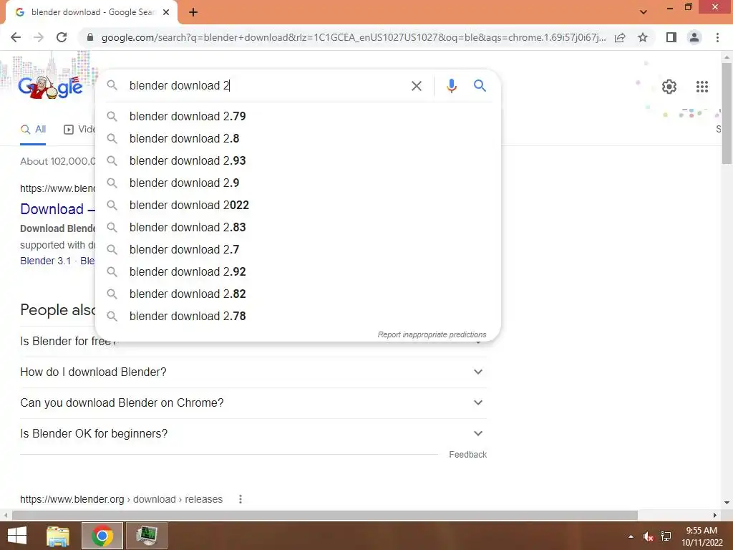Image resolution: width=733 pixels, height=550 pixels.
Task: Open the tab search chevron
Action: pyautogui.click(x=644, y=12)
